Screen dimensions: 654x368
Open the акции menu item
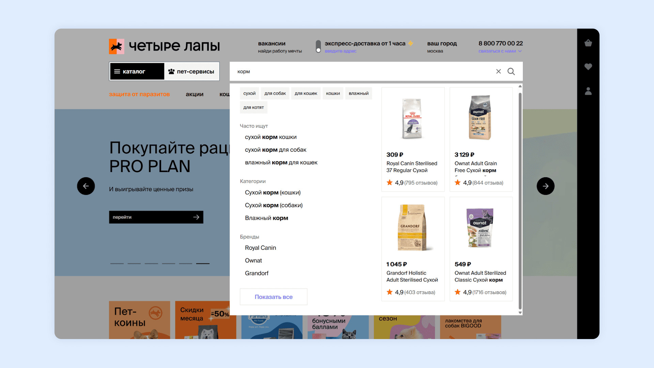coord(194,94)
